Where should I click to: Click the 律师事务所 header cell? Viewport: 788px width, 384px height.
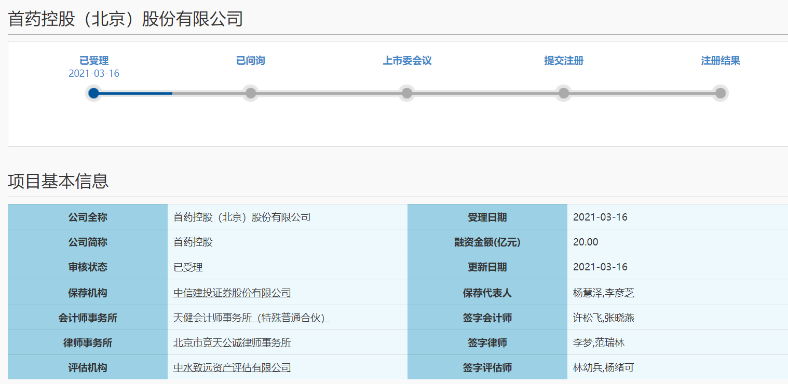(88, 342)
